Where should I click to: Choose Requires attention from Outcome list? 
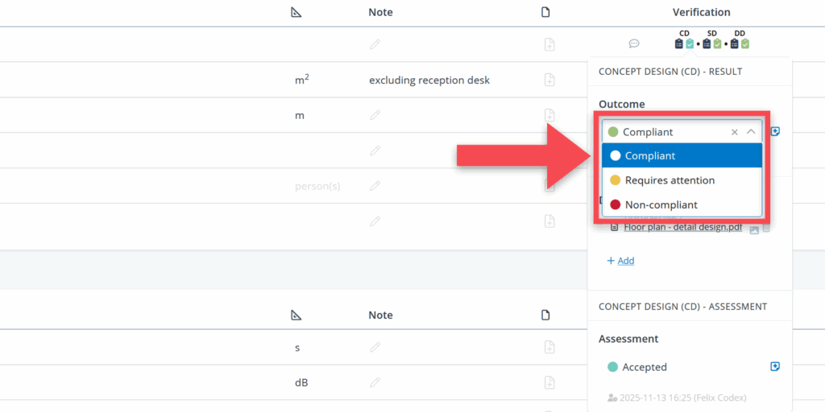pos(669,180)
